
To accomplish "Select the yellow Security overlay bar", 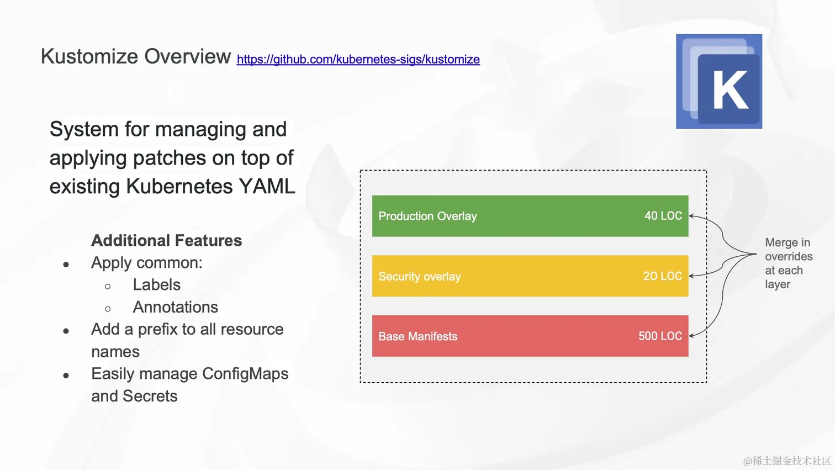I will [530, 276].
